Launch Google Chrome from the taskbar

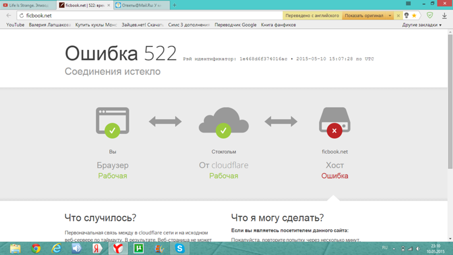click(36, 249)
